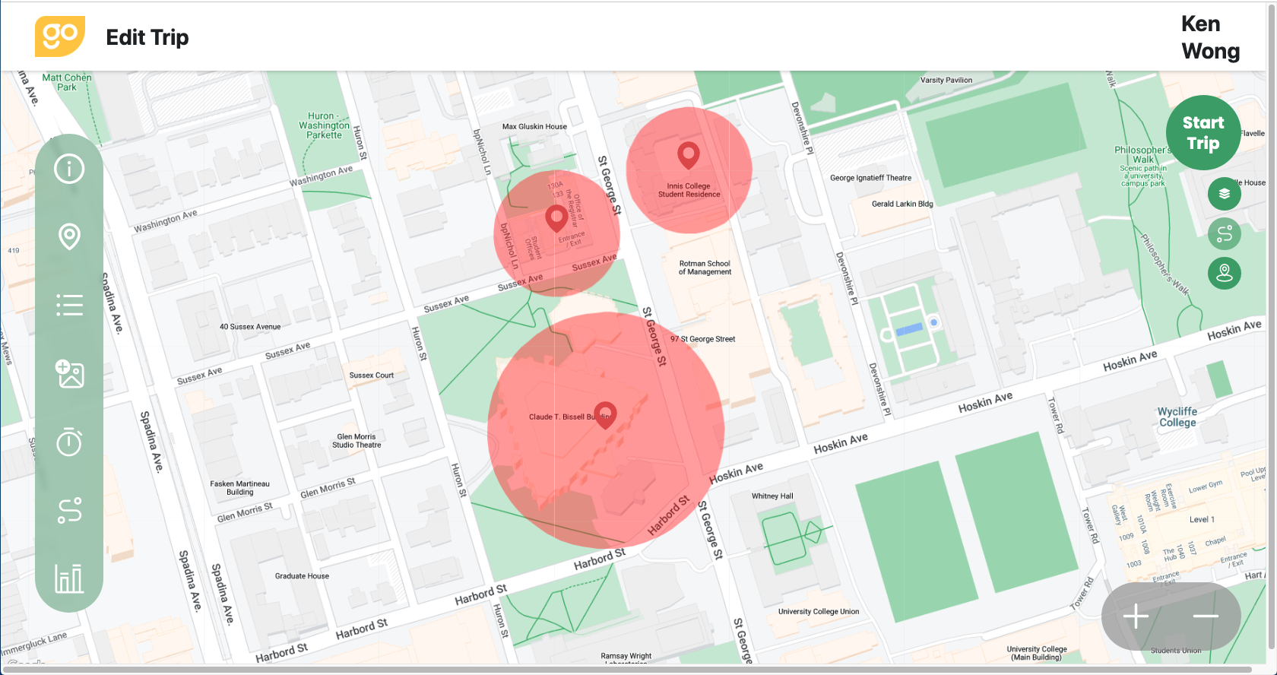This screenshot has height=675, width=1277.
Task: Click the Start Trip button
Action: pyautogui.click(x=1203, y=133)
